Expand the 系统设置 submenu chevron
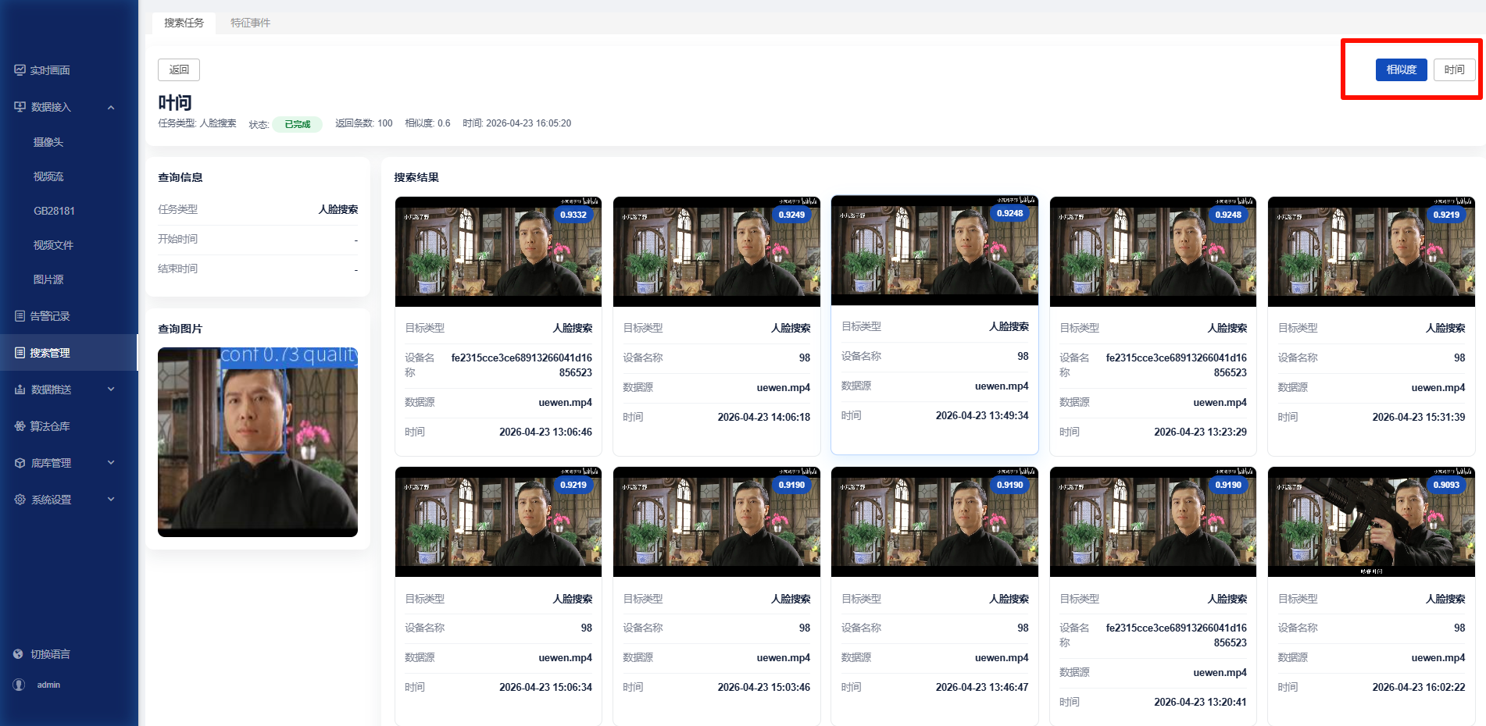1486x726 pixels. (111, 500)
